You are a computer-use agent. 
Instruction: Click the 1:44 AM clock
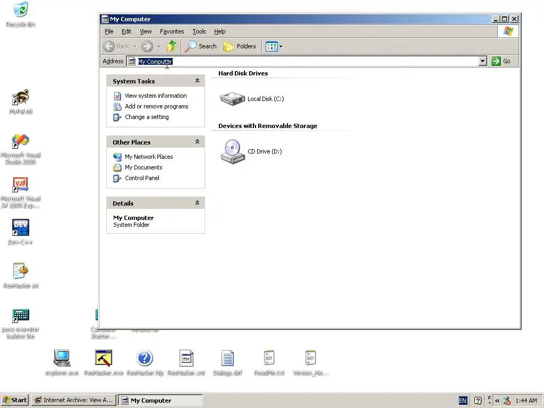tap(526, 401)
